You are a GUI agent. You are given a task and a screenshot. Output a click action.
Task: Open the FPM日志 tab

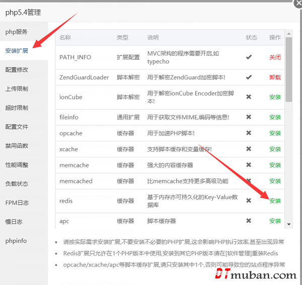[17, 203]
